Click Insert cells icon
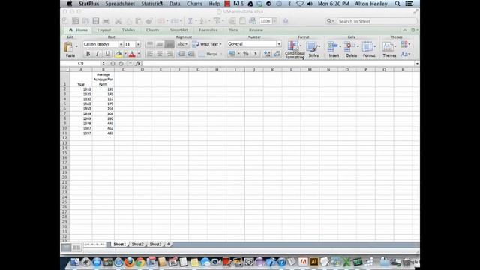The image size is (480, 270). [334, 49]
